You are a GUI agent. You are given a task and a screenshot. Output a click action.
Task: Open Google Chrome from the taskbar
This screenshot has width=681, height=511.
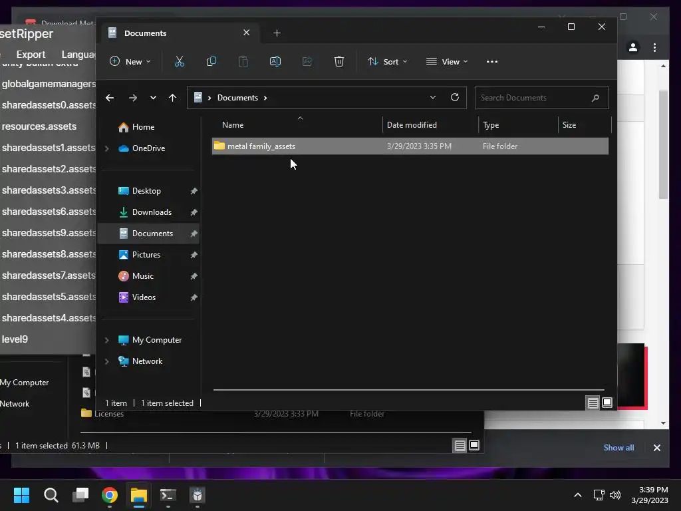point(110,495)
